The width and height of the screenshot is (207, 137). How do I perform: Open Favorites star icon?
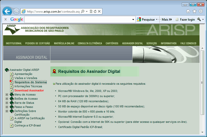pyautogui.click(x=194, y=11)
